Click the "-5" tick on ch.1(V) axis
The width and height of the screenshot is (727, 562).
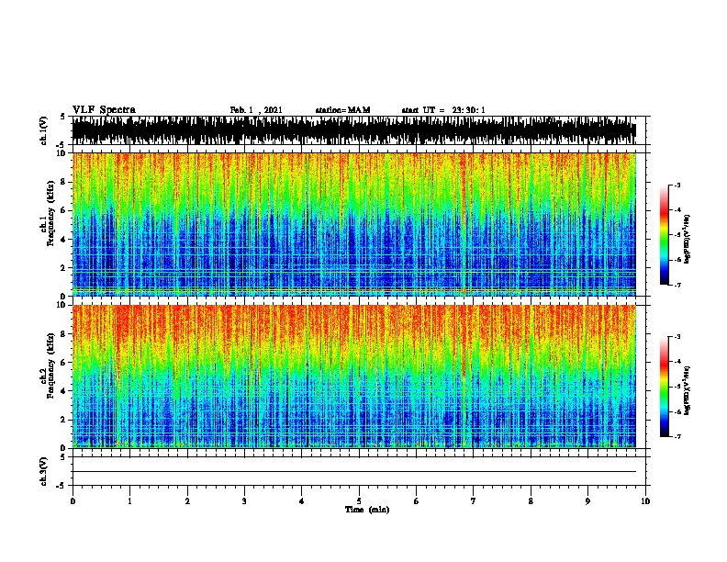[x=62, y=145]
